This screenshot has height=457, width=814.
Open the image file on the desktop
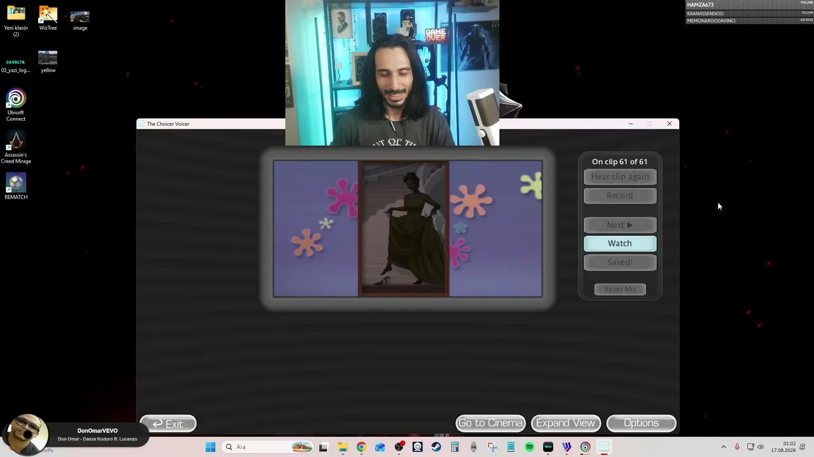[80, 21]
